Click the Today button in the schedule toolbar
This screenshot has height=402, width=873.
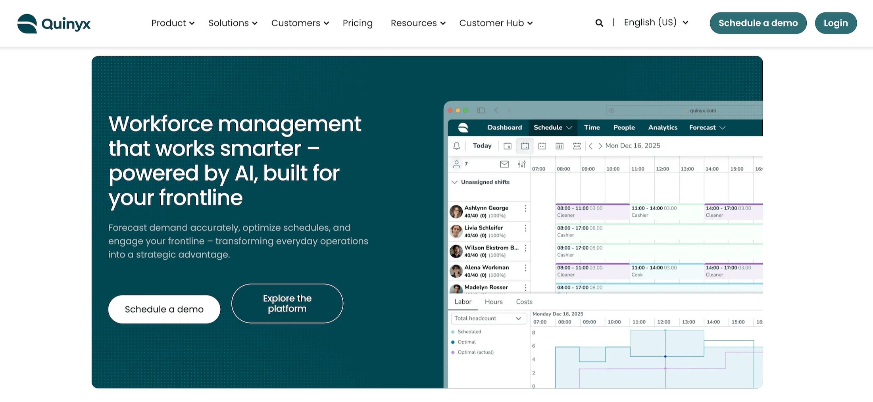pyautogui.click(x=482, y=146)
